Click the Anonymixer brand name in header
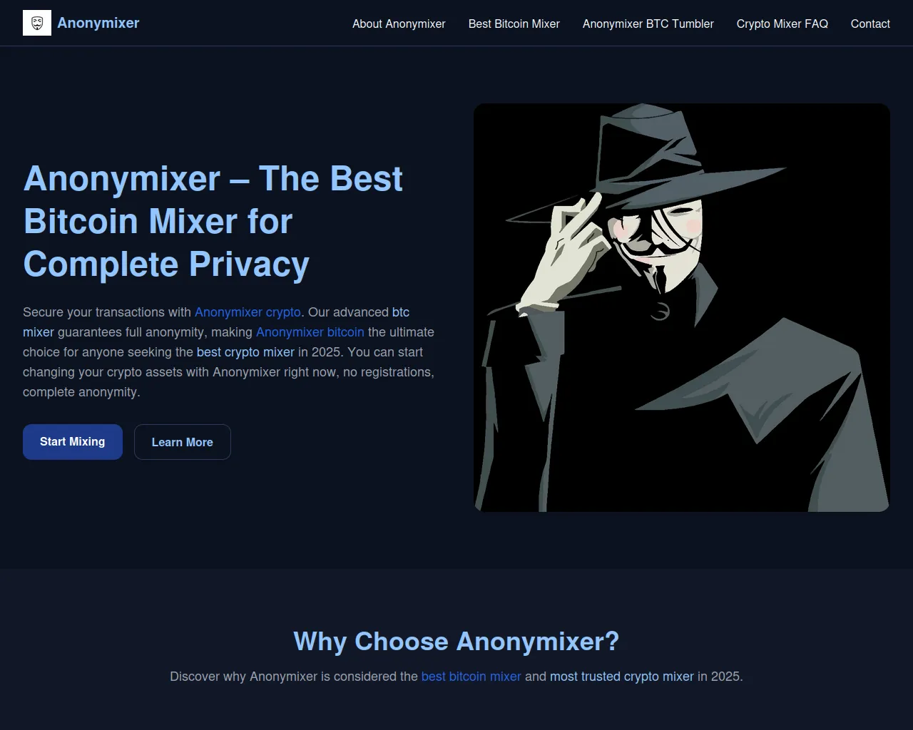913x730 pixels. [x=98, y=23]
